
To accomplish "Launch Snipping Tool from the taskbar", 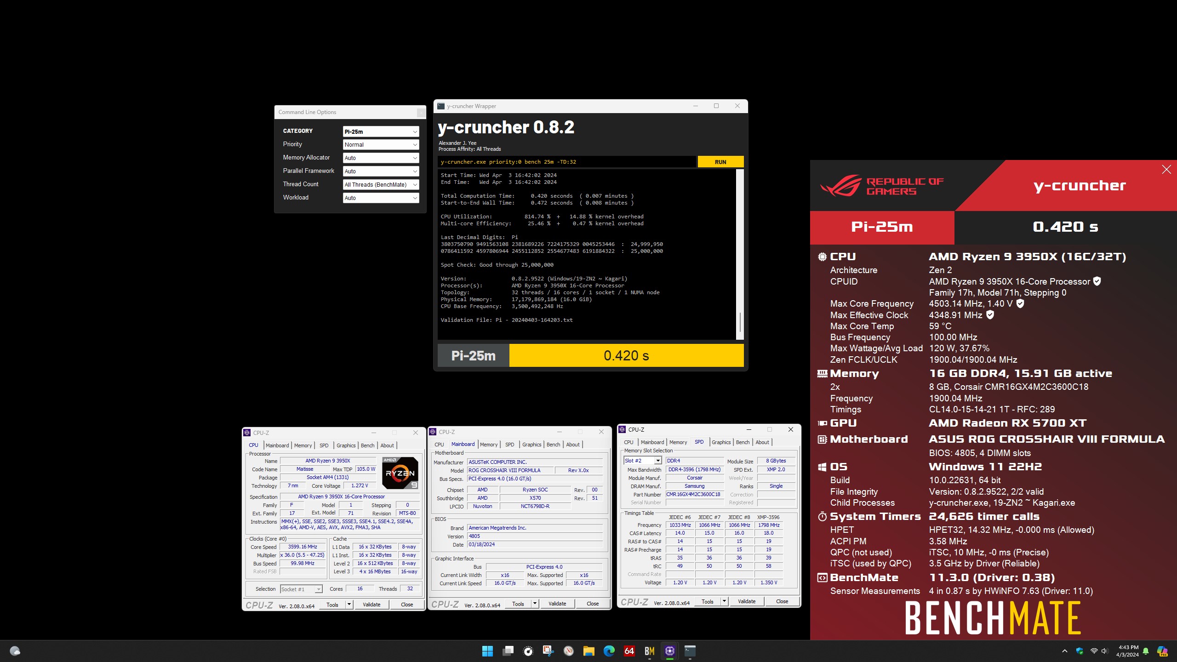I will coord(548,651).
